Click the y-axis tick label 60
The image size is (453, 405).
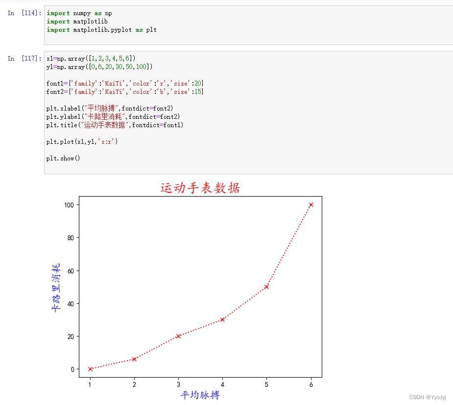tap(71, 271)
